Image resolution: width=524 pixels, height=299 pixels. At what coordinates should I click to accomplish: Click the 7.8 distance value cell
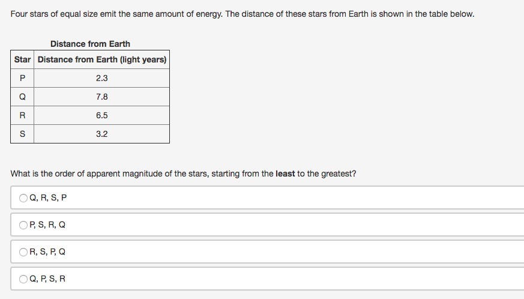point(102,97)
